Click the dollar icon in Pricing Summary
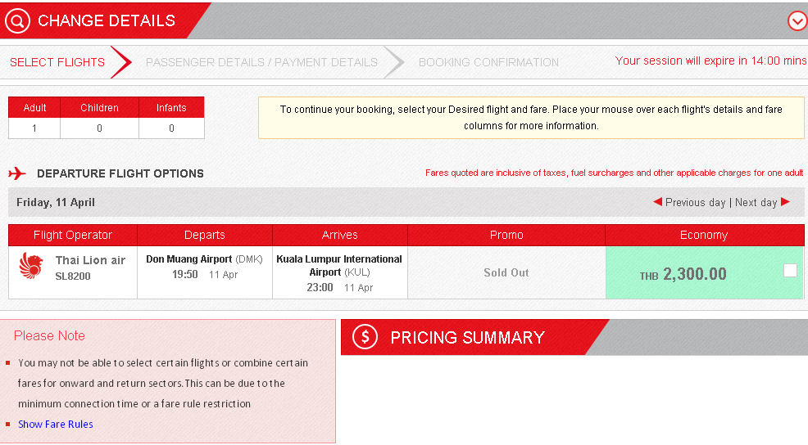This screenshot has width=808, height=445. click(x=365, y=337)
